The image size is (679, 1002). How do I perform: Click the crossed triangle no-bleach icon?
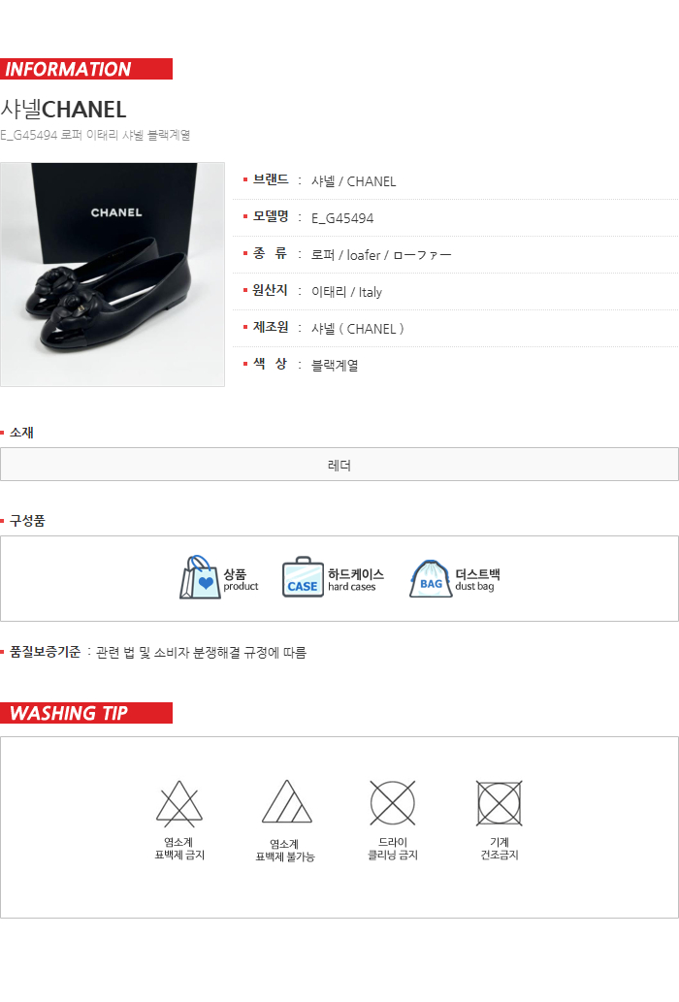(179, 802)
